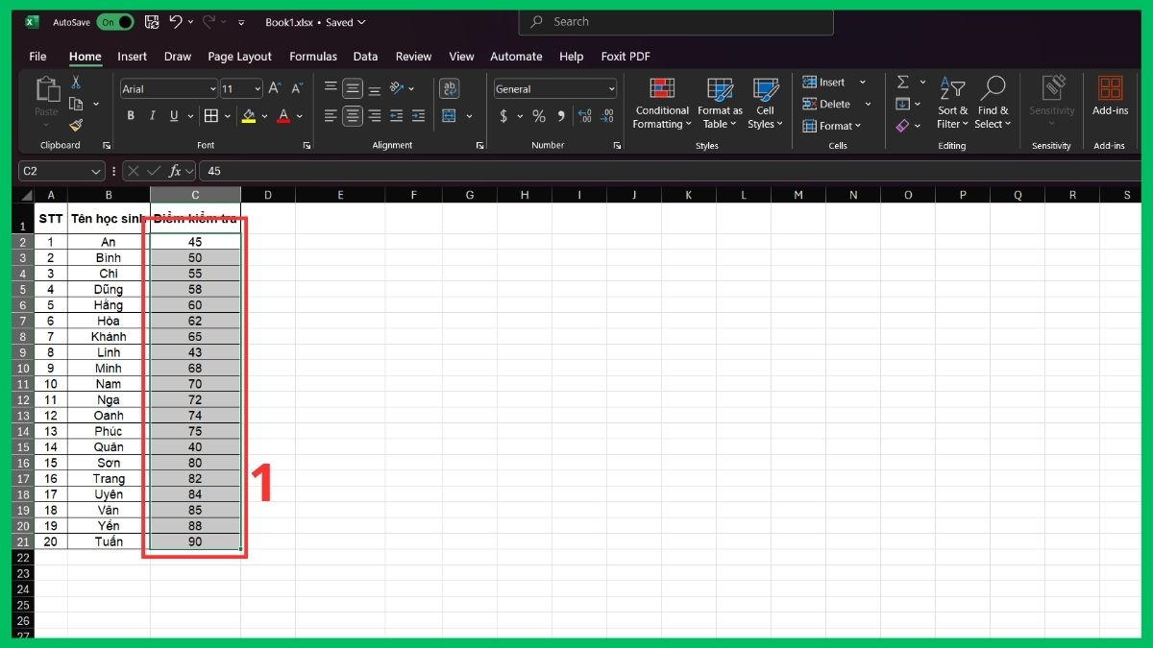
Task: Select the AutoSum icon in Editing group
Action: [904, 81]
